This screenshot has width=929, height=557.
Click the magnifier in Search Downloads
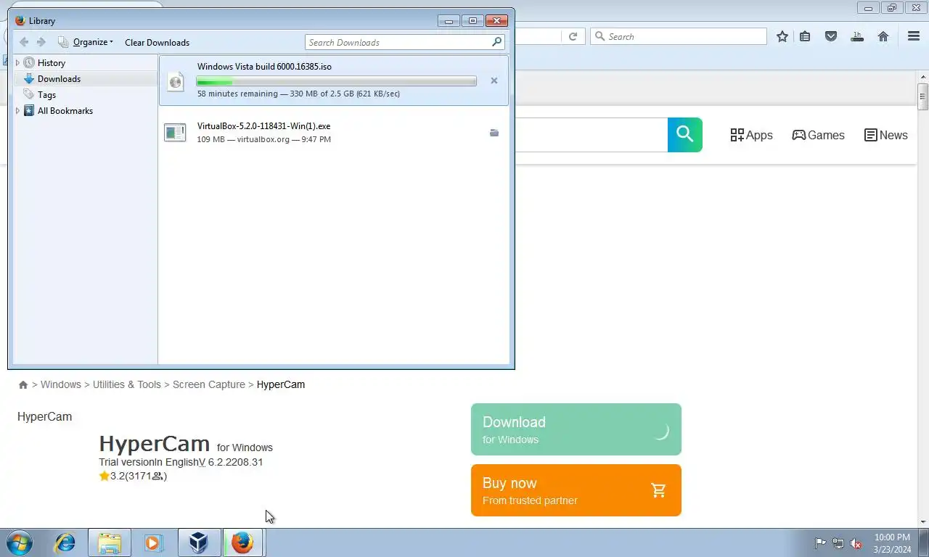[497, 42]
